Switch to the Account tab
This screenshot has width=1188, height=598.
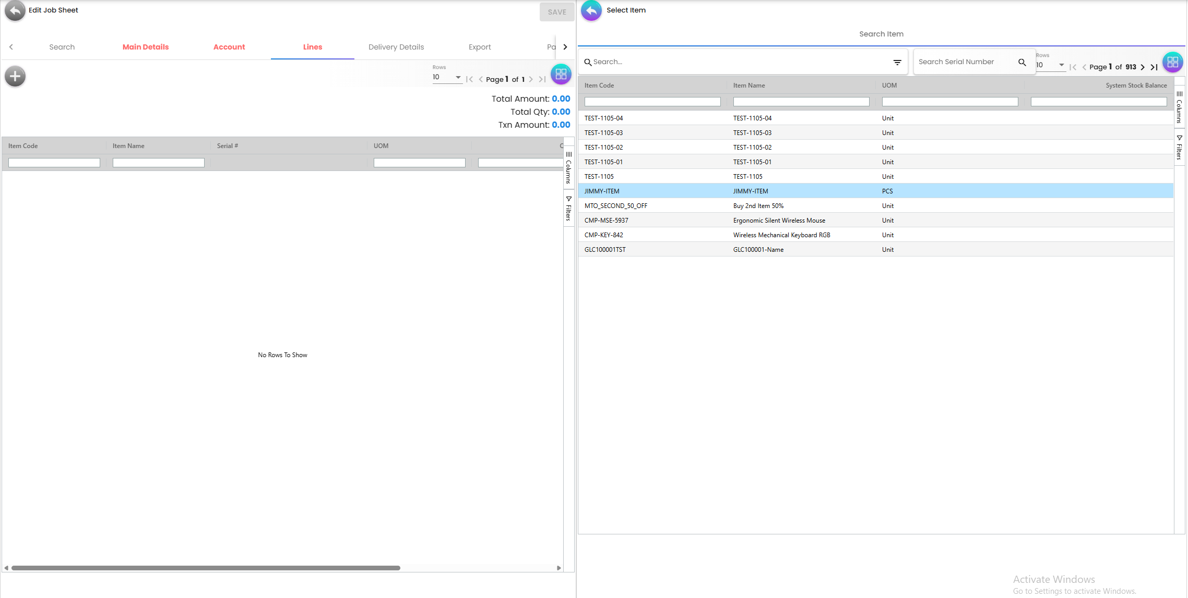point(229,47)
